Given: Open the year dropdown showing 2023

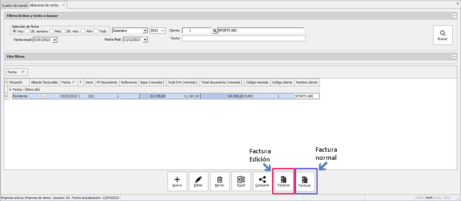Looking at the screenshot, I should 163,30.
